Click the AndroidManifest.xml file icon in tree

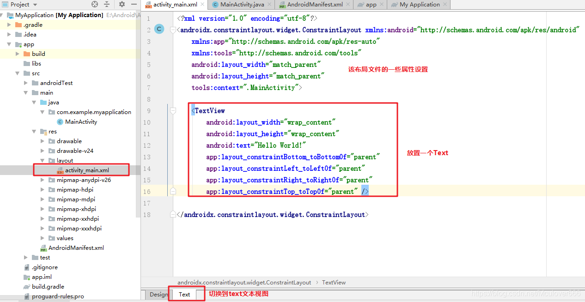44,248
